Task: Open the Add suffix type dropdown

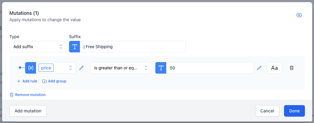Action: tap(38, 47)
